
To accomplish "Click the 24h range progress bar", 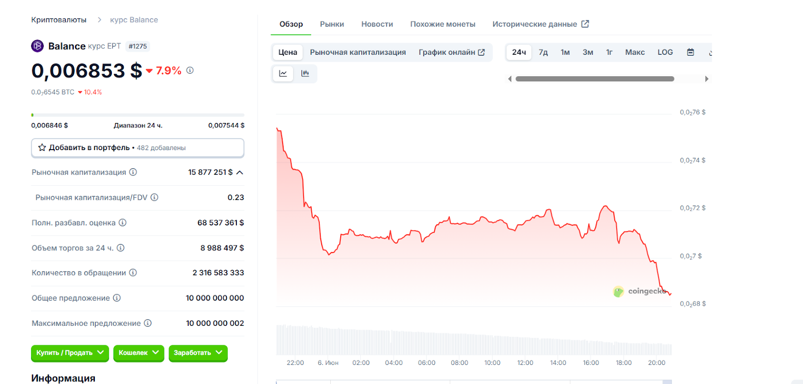I will point(138,115).
